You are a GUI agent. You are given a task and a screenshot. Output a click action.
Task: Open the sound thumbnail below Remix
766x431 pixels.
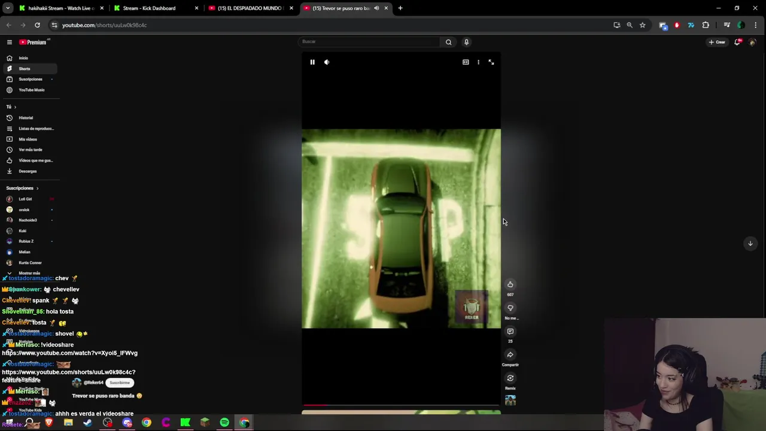510,400
